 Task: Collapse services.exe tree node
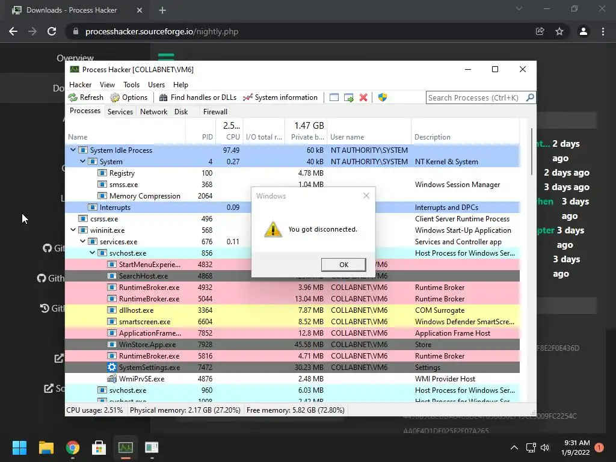coord(83,241)
